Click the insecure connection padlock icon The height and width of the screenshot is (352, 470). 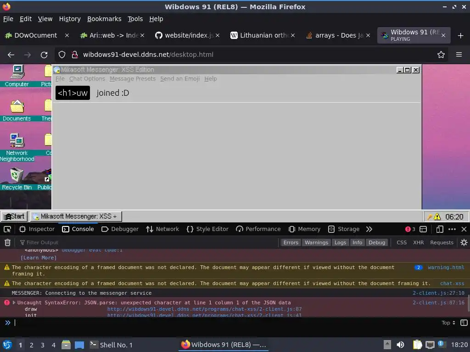coord(74,55)
